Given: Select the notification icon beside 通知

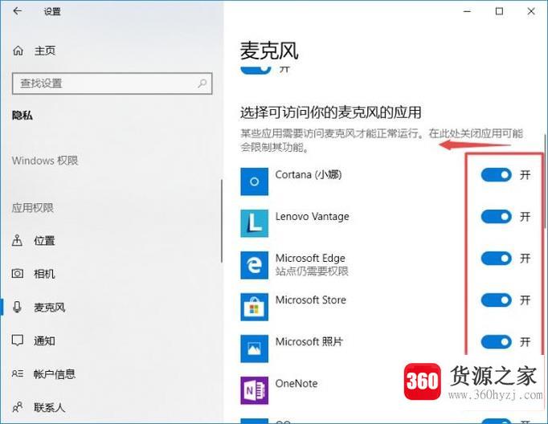Looking at the screenshot, I should point(18,340).
